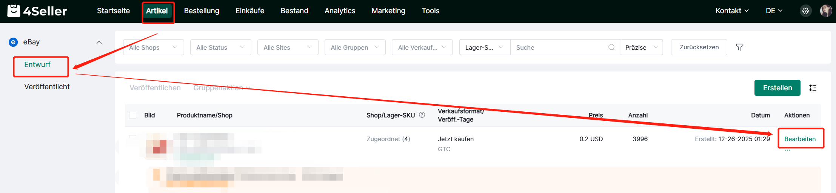Collapse the eBay sidebar section
The image size is (836, 193).
[x=99, y=43]
